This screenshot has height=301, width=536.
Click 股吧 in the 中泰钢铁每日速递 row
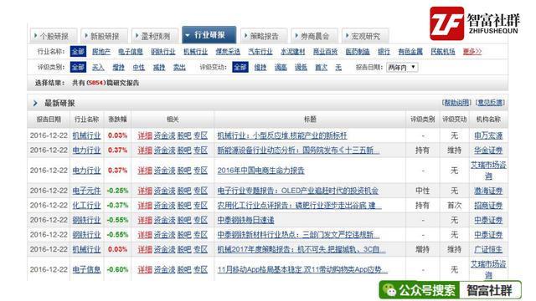pos(184,220)
